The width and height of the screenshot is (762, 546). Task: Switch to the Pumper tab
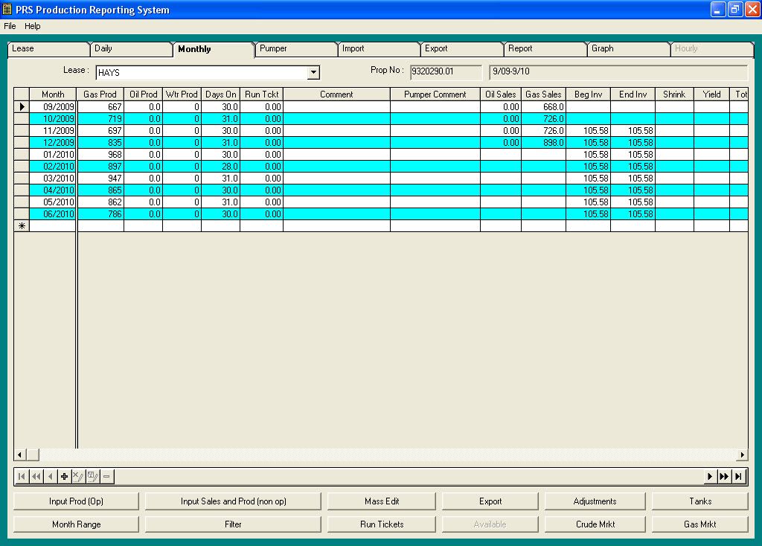[295, 48]
